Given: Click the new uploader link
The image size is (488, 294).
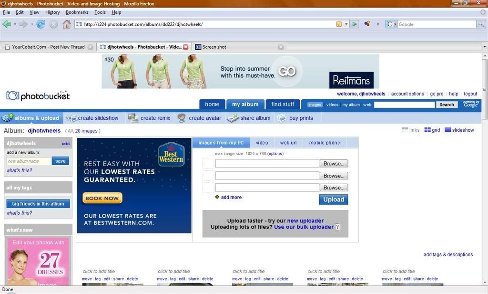Looking at the screenshot, I should coord(305,220).
